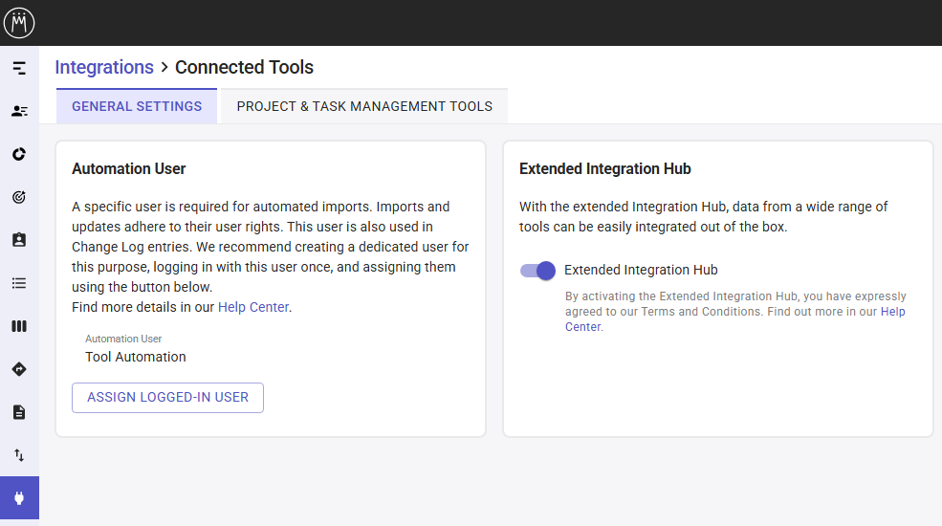Screen dimensions: 942x526
Task: Click the Connected Tools breadcrumb title
Action: (x=244, y=67)
